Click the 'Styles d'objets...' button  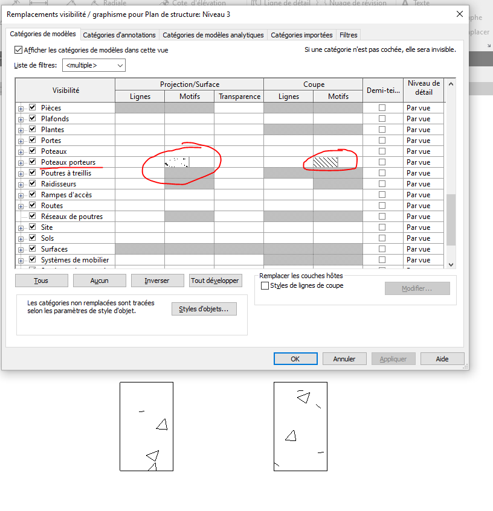pyautogui.click(x=204, y=309)
